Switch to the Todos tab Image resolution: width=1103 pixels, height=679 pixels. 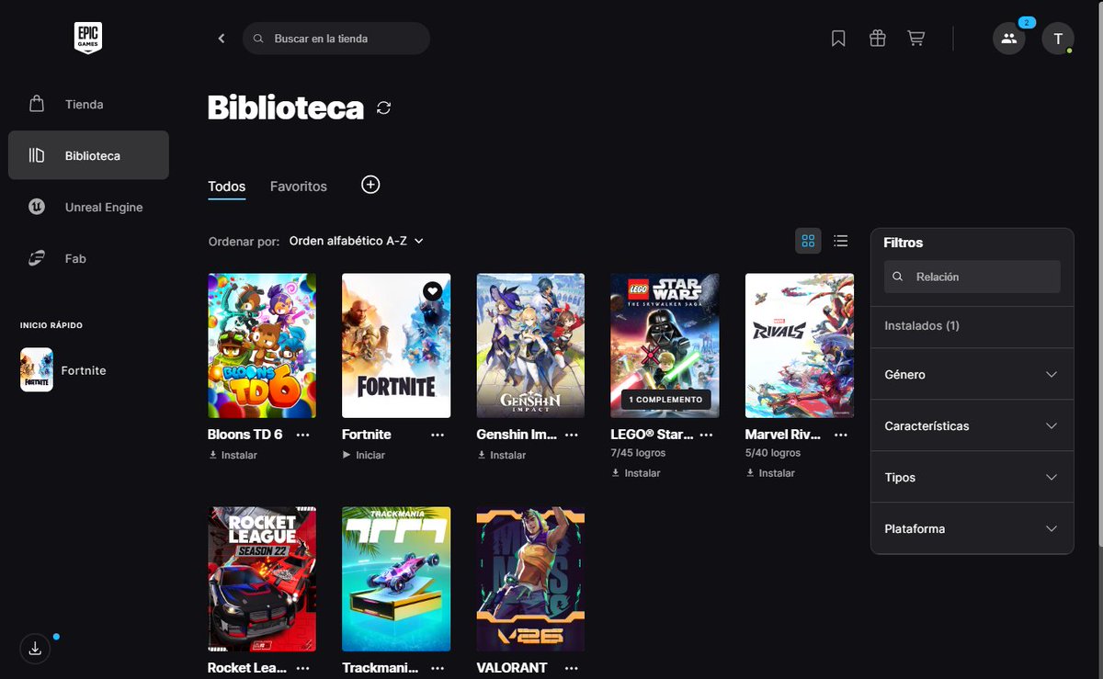click(x=226, y=187)
